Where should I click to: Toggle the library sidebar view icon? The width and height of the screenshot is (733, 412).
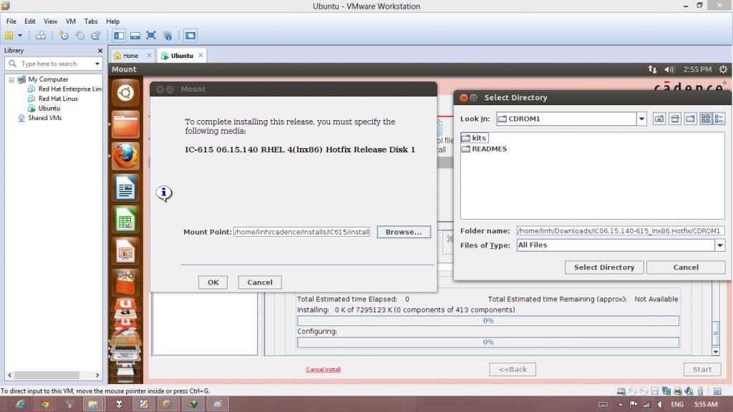(x=120, y=36)
